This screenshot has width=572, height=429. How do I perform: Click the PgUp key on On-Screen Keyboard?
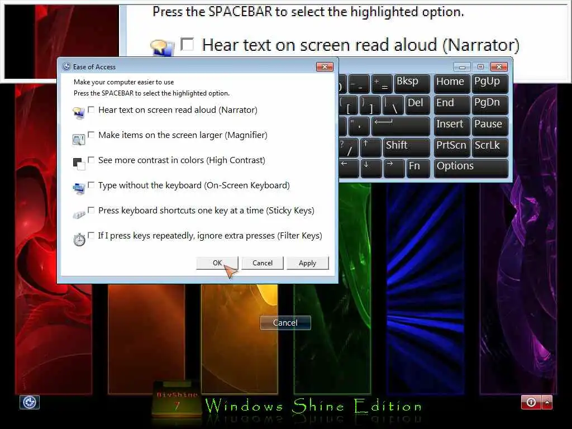tap(490, 84)
